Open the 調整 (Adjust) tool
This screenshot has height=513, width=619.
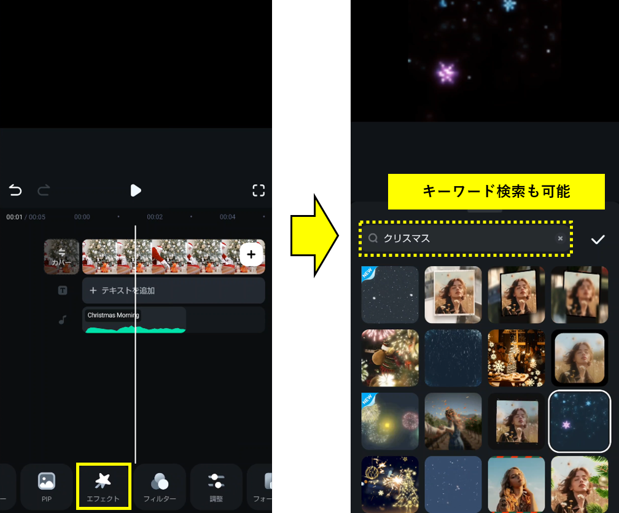click(216, 487)
